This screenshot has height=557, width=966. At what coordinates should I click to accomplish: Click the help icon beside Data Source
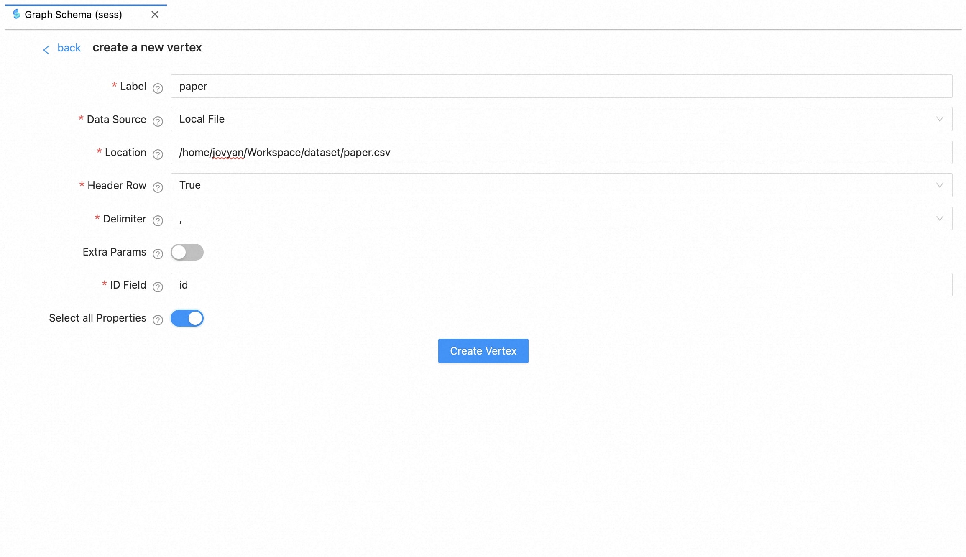click(158, 121)
